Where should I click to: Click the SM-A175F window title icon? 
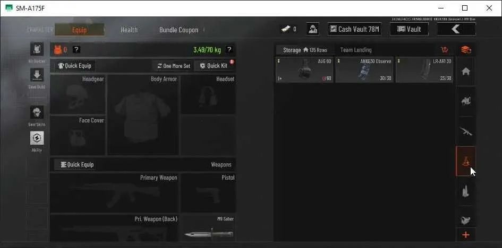point(9,8)
